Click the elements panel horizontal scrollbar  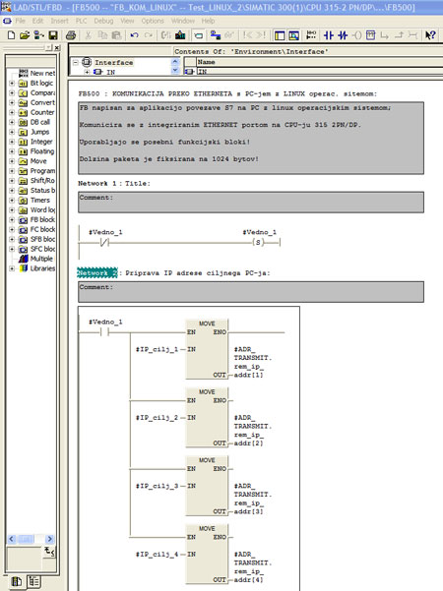tap(31, 539)
